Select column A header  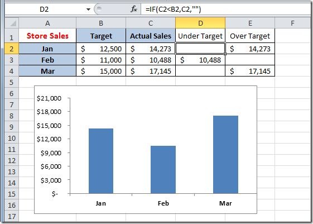tap(47, 23)
